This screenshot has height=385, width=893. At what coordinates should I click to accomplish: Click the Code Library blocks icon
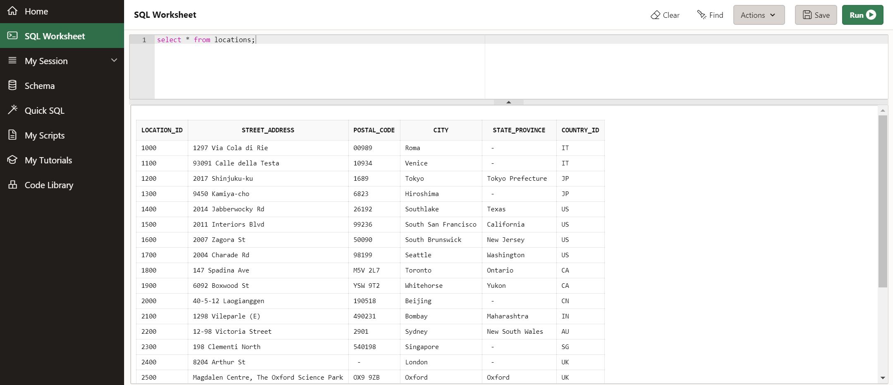point(12,184)
